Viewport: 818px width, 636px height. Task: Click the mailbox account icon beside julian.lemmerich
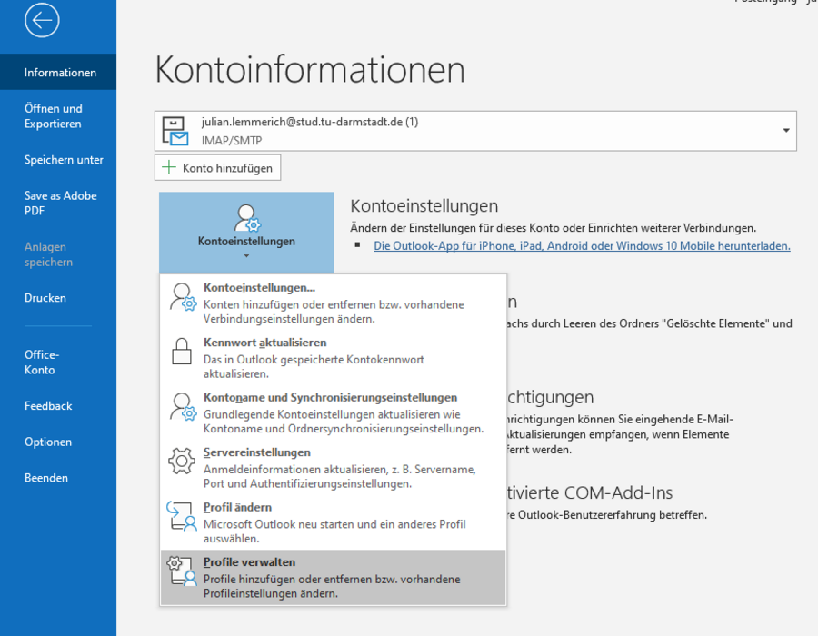175,131
